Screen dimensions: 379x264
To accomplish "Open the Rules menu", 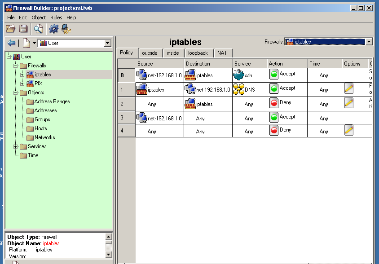I will tap(56, 18).
